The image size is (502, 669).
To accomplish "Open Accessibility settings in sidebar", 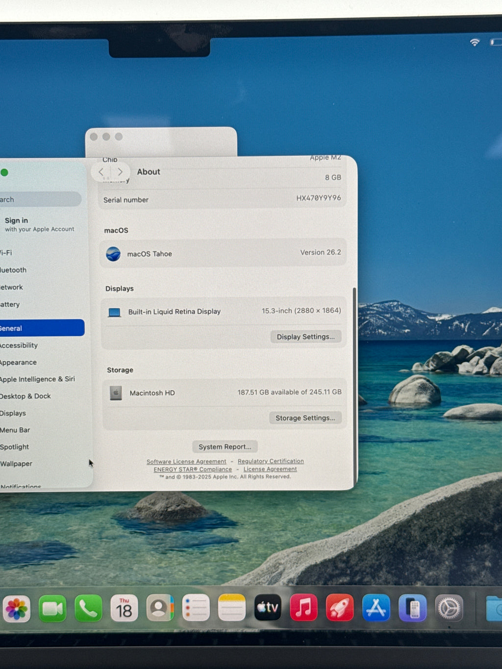I will [x=42, y=346].
